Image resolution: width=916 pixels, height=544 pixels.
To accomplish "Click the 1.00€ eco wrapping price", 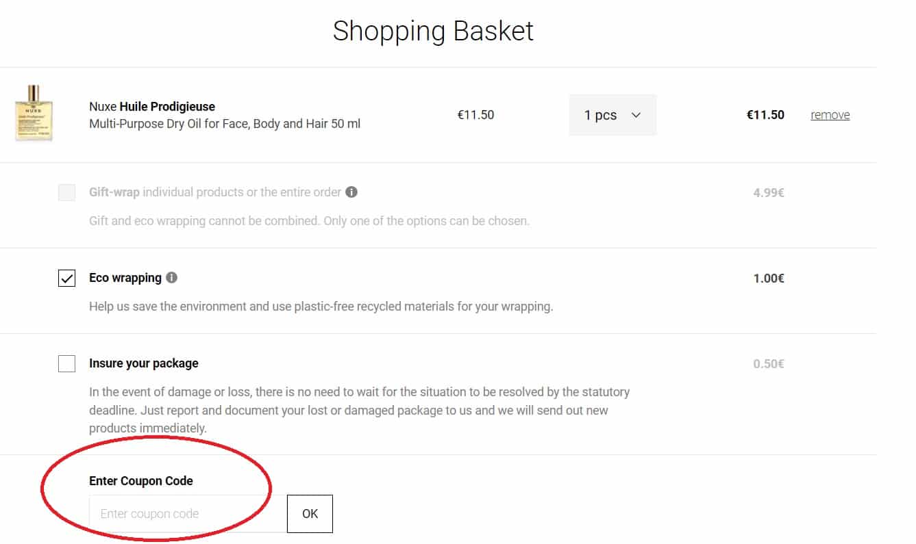I will (x=768, y=278).
